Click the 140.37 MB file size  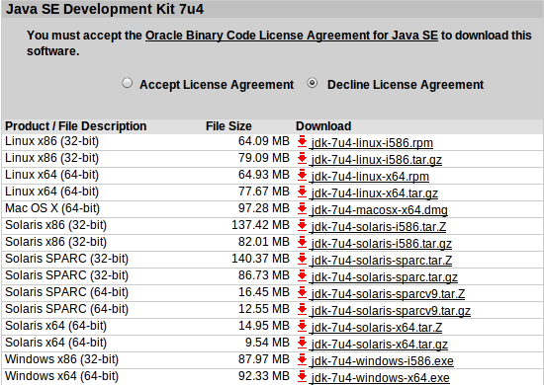[x=260, y=259]
